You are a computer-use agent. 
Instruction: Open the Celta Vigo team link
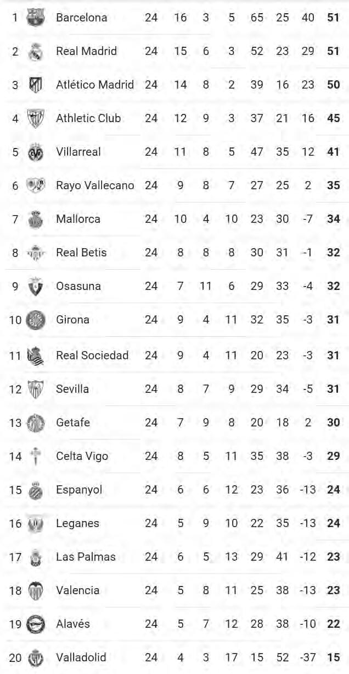[82, 456]
